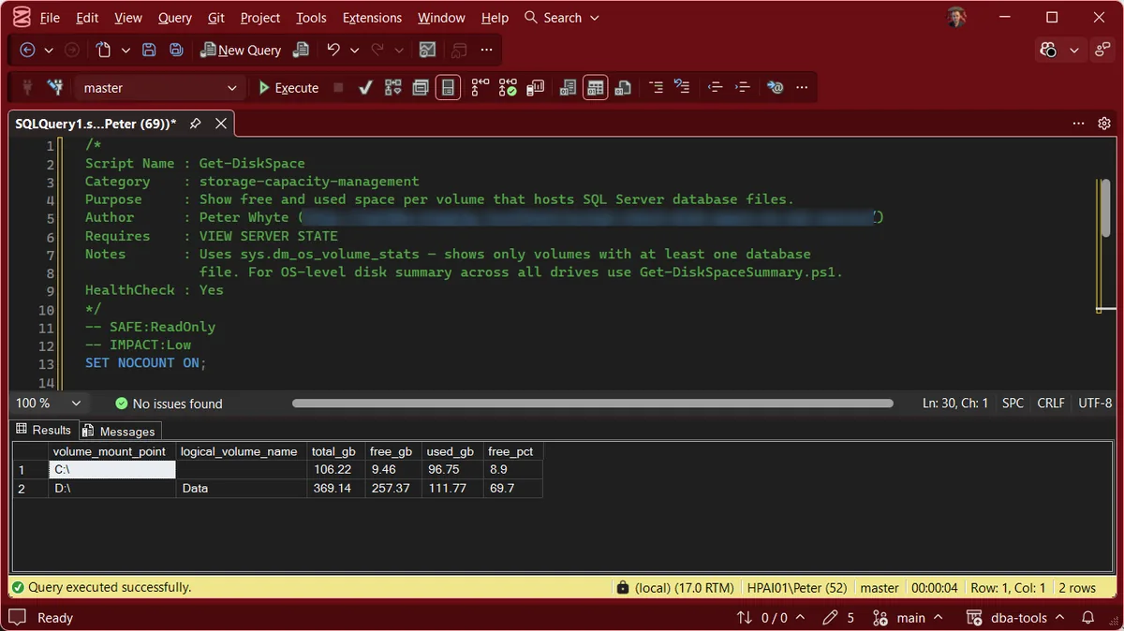Select the C:\ volume mount point cell
1124x631 pixels.
click(112, 469)
